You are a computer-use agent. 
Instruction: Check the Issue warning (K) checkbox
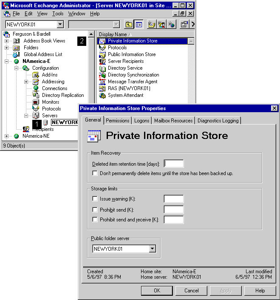pos(95,198)
